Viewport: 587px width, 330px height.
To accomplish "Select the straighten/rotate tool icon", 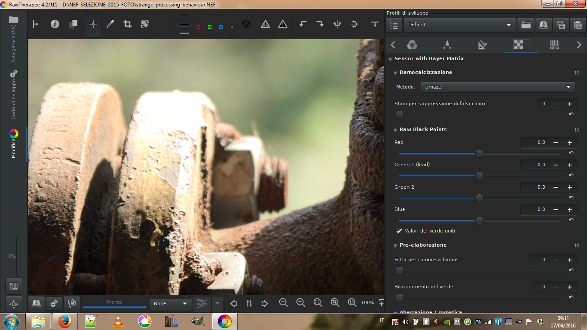I will coord(145,24).
